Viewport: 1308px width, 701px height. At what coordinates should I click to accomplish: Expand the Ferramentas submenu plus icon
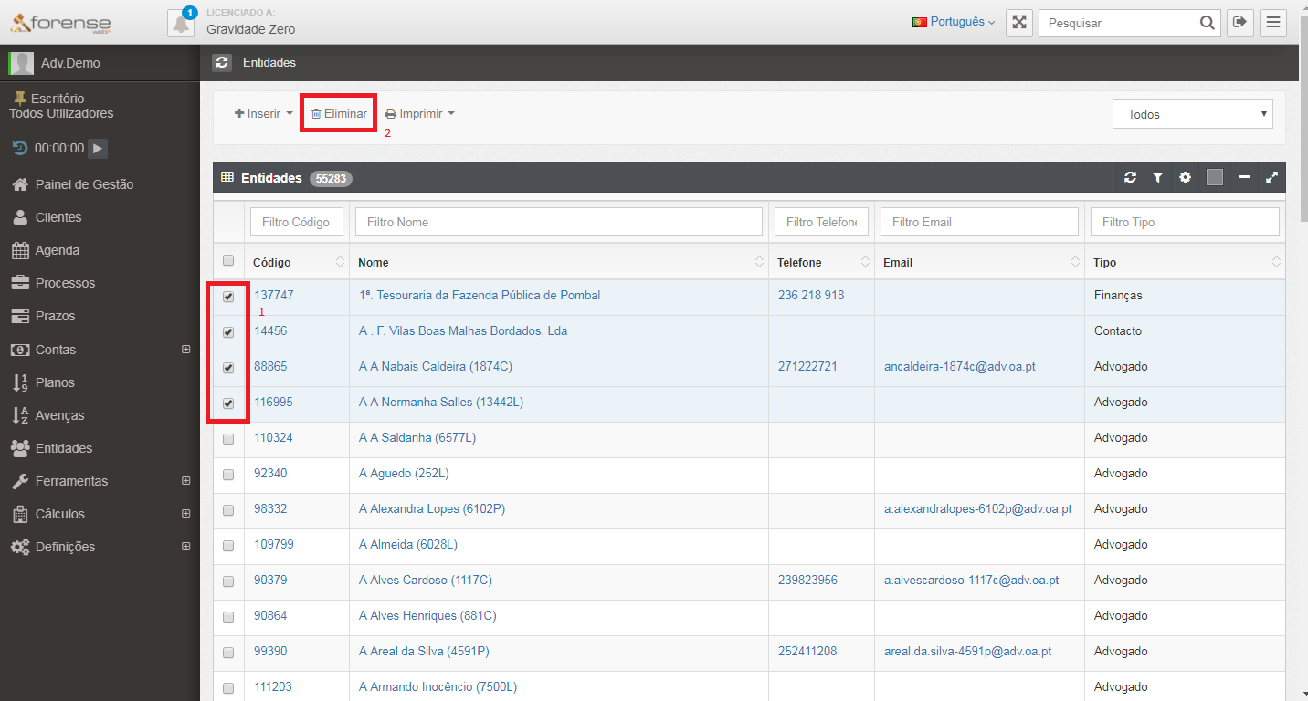[x=186, y=481]
